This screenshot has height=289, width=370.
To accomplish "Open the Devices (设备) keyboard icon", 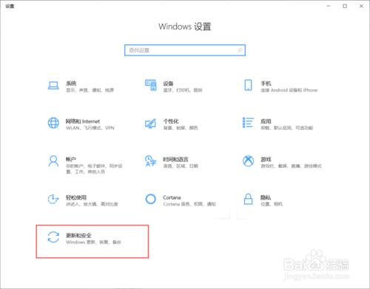I will [x=151, y=85].
